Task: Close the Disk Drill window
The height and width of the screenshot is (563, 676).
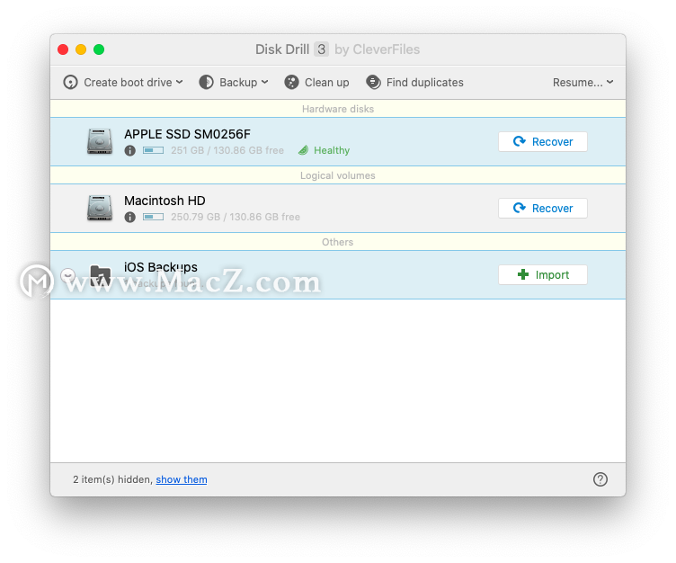Action: point(63,49)
